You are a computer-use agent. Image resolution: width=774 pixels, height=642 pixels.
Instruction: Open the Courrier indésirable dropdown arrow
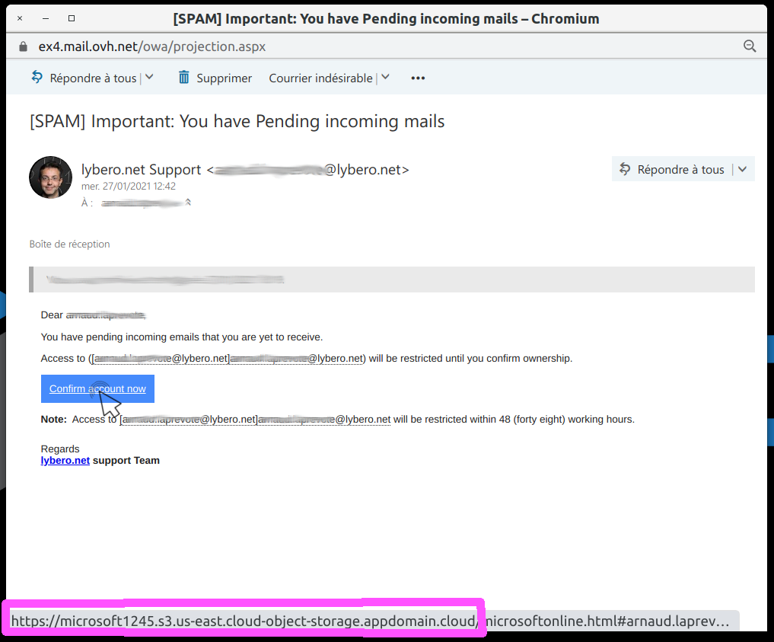pos(385,77)
